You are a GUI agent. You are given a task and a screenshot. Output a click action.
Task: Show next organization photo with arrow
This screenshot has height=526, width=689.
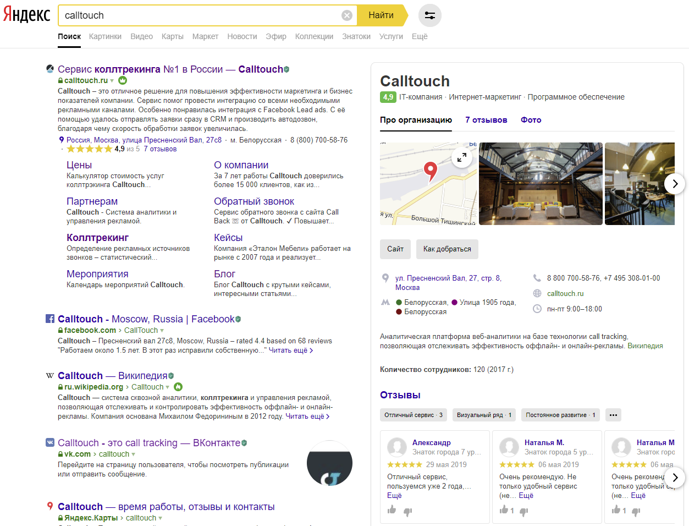(675, 184)
